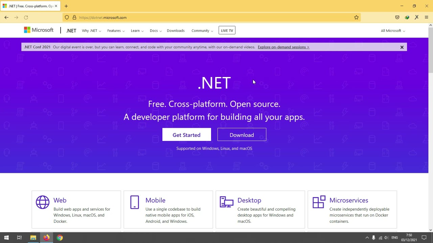Close the .NET browser tab
The width and height of the screenshot is (433, 243).
pos(56,6)
